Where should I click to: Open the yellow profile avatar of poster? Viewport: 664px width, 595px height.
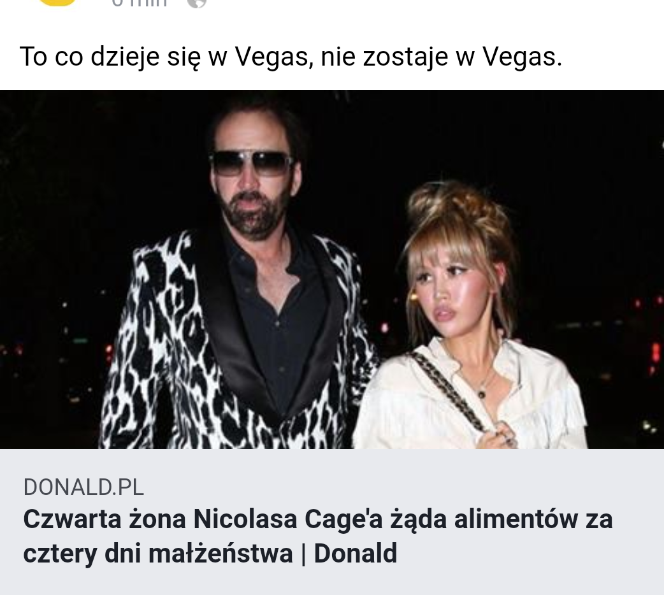[x=57, y=2]
